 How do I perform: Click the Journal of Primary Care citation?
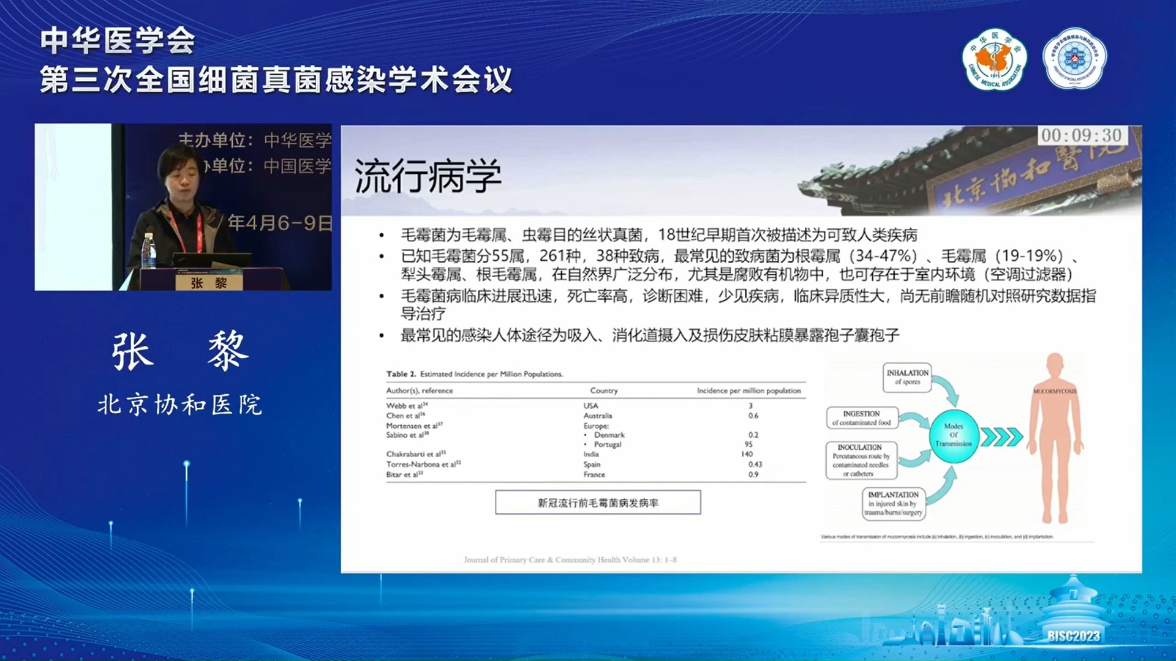570,559
